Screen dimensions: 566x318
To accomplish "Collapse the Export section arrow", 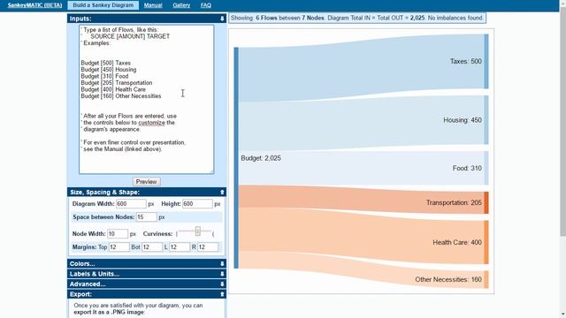I will 222,294.
